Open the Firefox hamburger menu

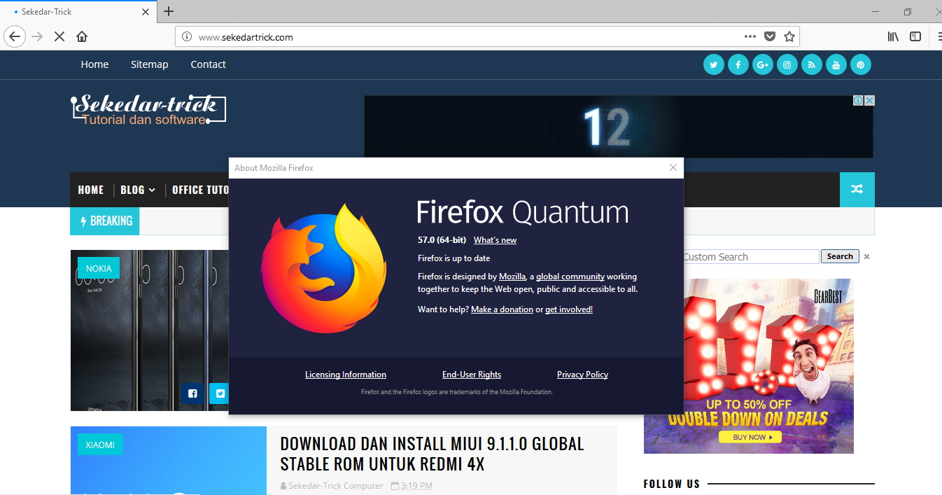939,36
